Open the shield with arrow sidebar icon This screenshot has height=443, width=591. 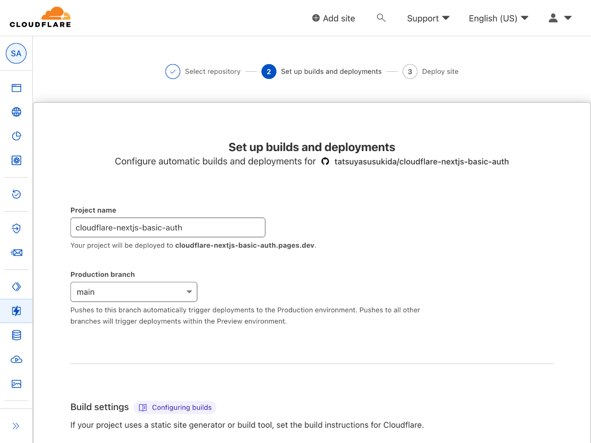pyautogui.click(x=16, y=228)
